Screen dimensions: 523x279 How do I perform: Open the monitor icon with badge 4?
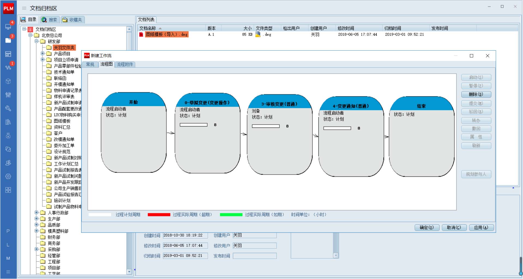8,27
